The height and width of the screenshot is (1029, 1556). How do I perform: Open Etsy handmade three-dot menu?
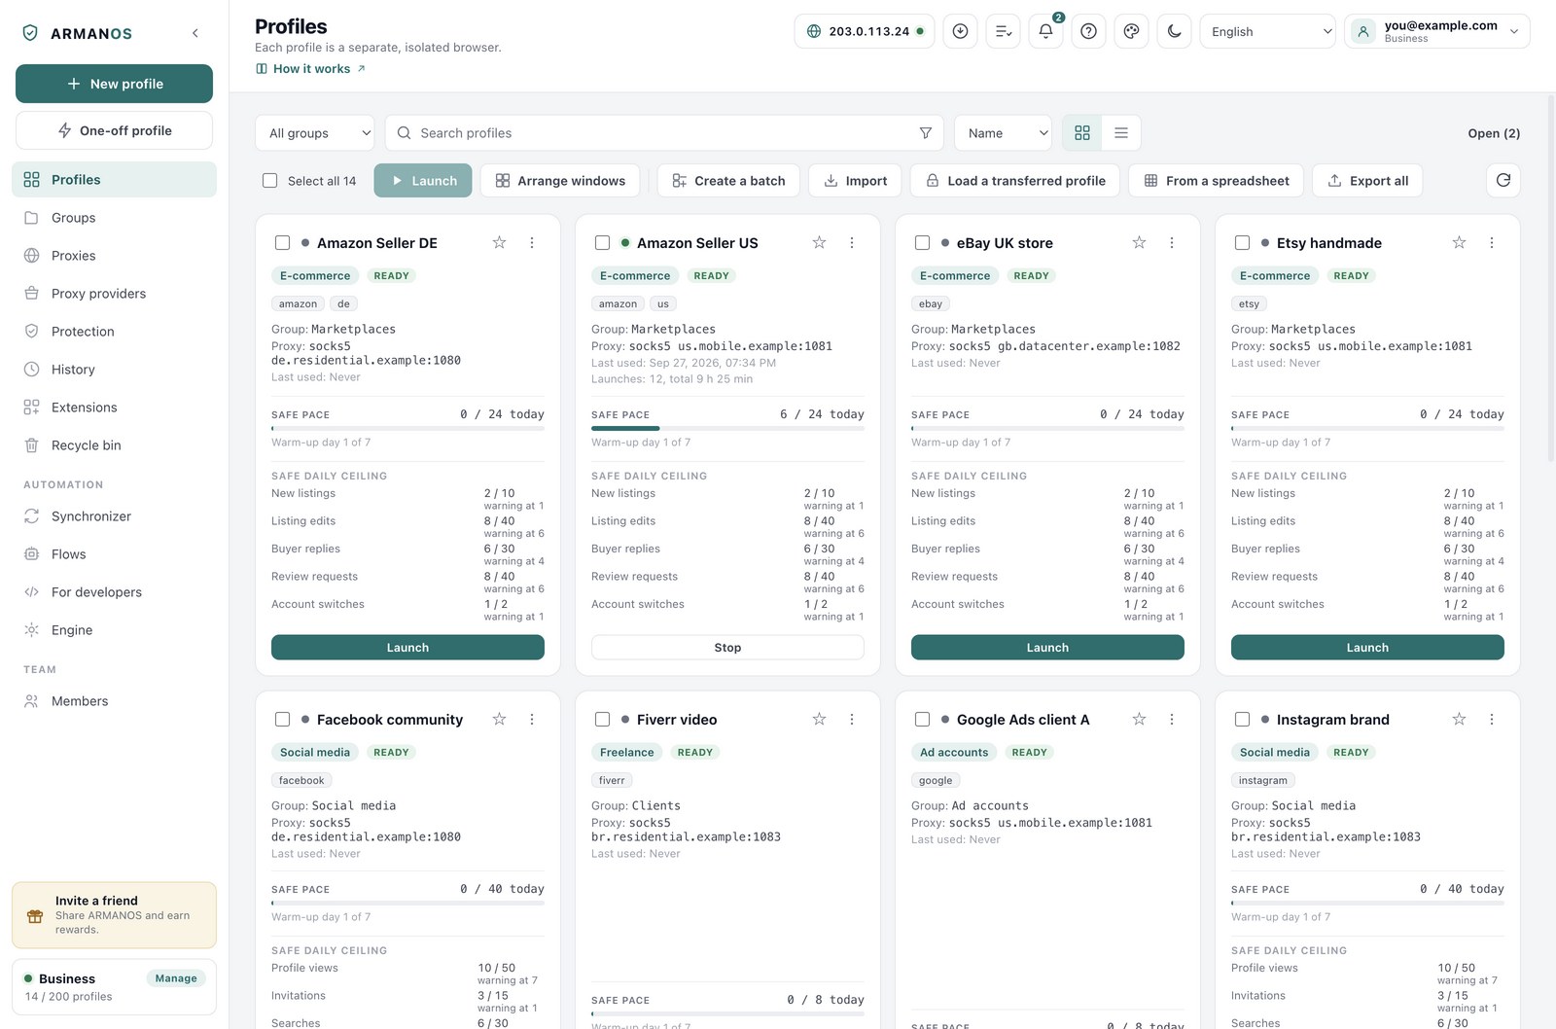1492,242
